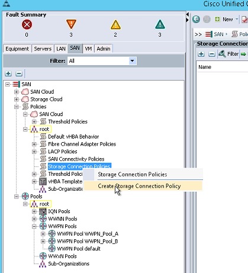This screenshot has height=273, width=248.
Task: Click the green export arrow icon
Action: (243, 54)
